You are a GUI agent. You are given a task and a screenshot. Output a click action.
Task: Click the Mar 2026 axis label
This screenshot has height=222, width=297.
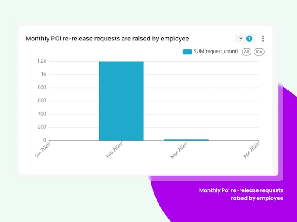pyautogui.click(x=179, y=151)
